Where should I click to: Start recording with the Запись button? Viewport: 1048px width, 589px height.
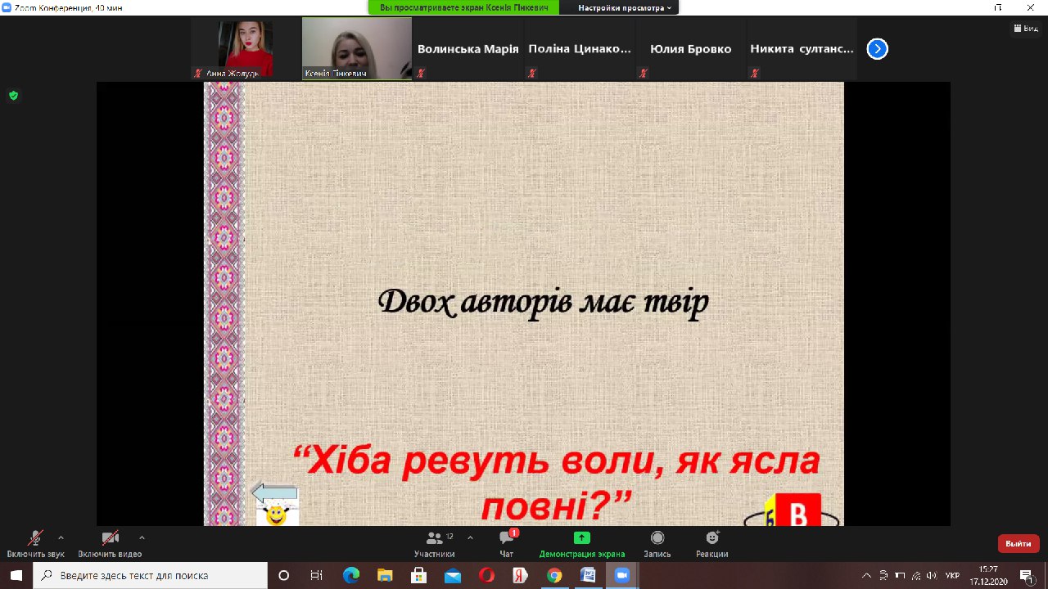(657, 540)
